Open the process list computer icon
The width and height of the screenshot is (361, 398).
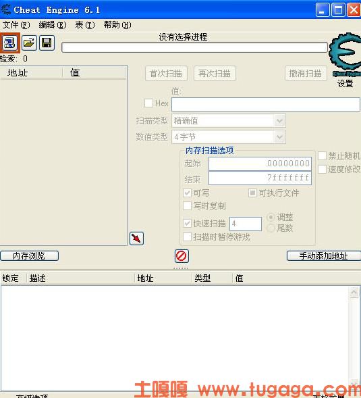click(9, 43)
